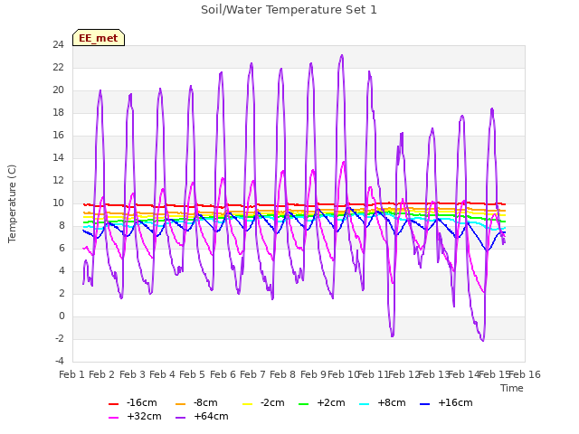Click the 14 y-axis tick label
Image resolution: width=579 pixels, height=434 pixels.
tap(58, 158)
